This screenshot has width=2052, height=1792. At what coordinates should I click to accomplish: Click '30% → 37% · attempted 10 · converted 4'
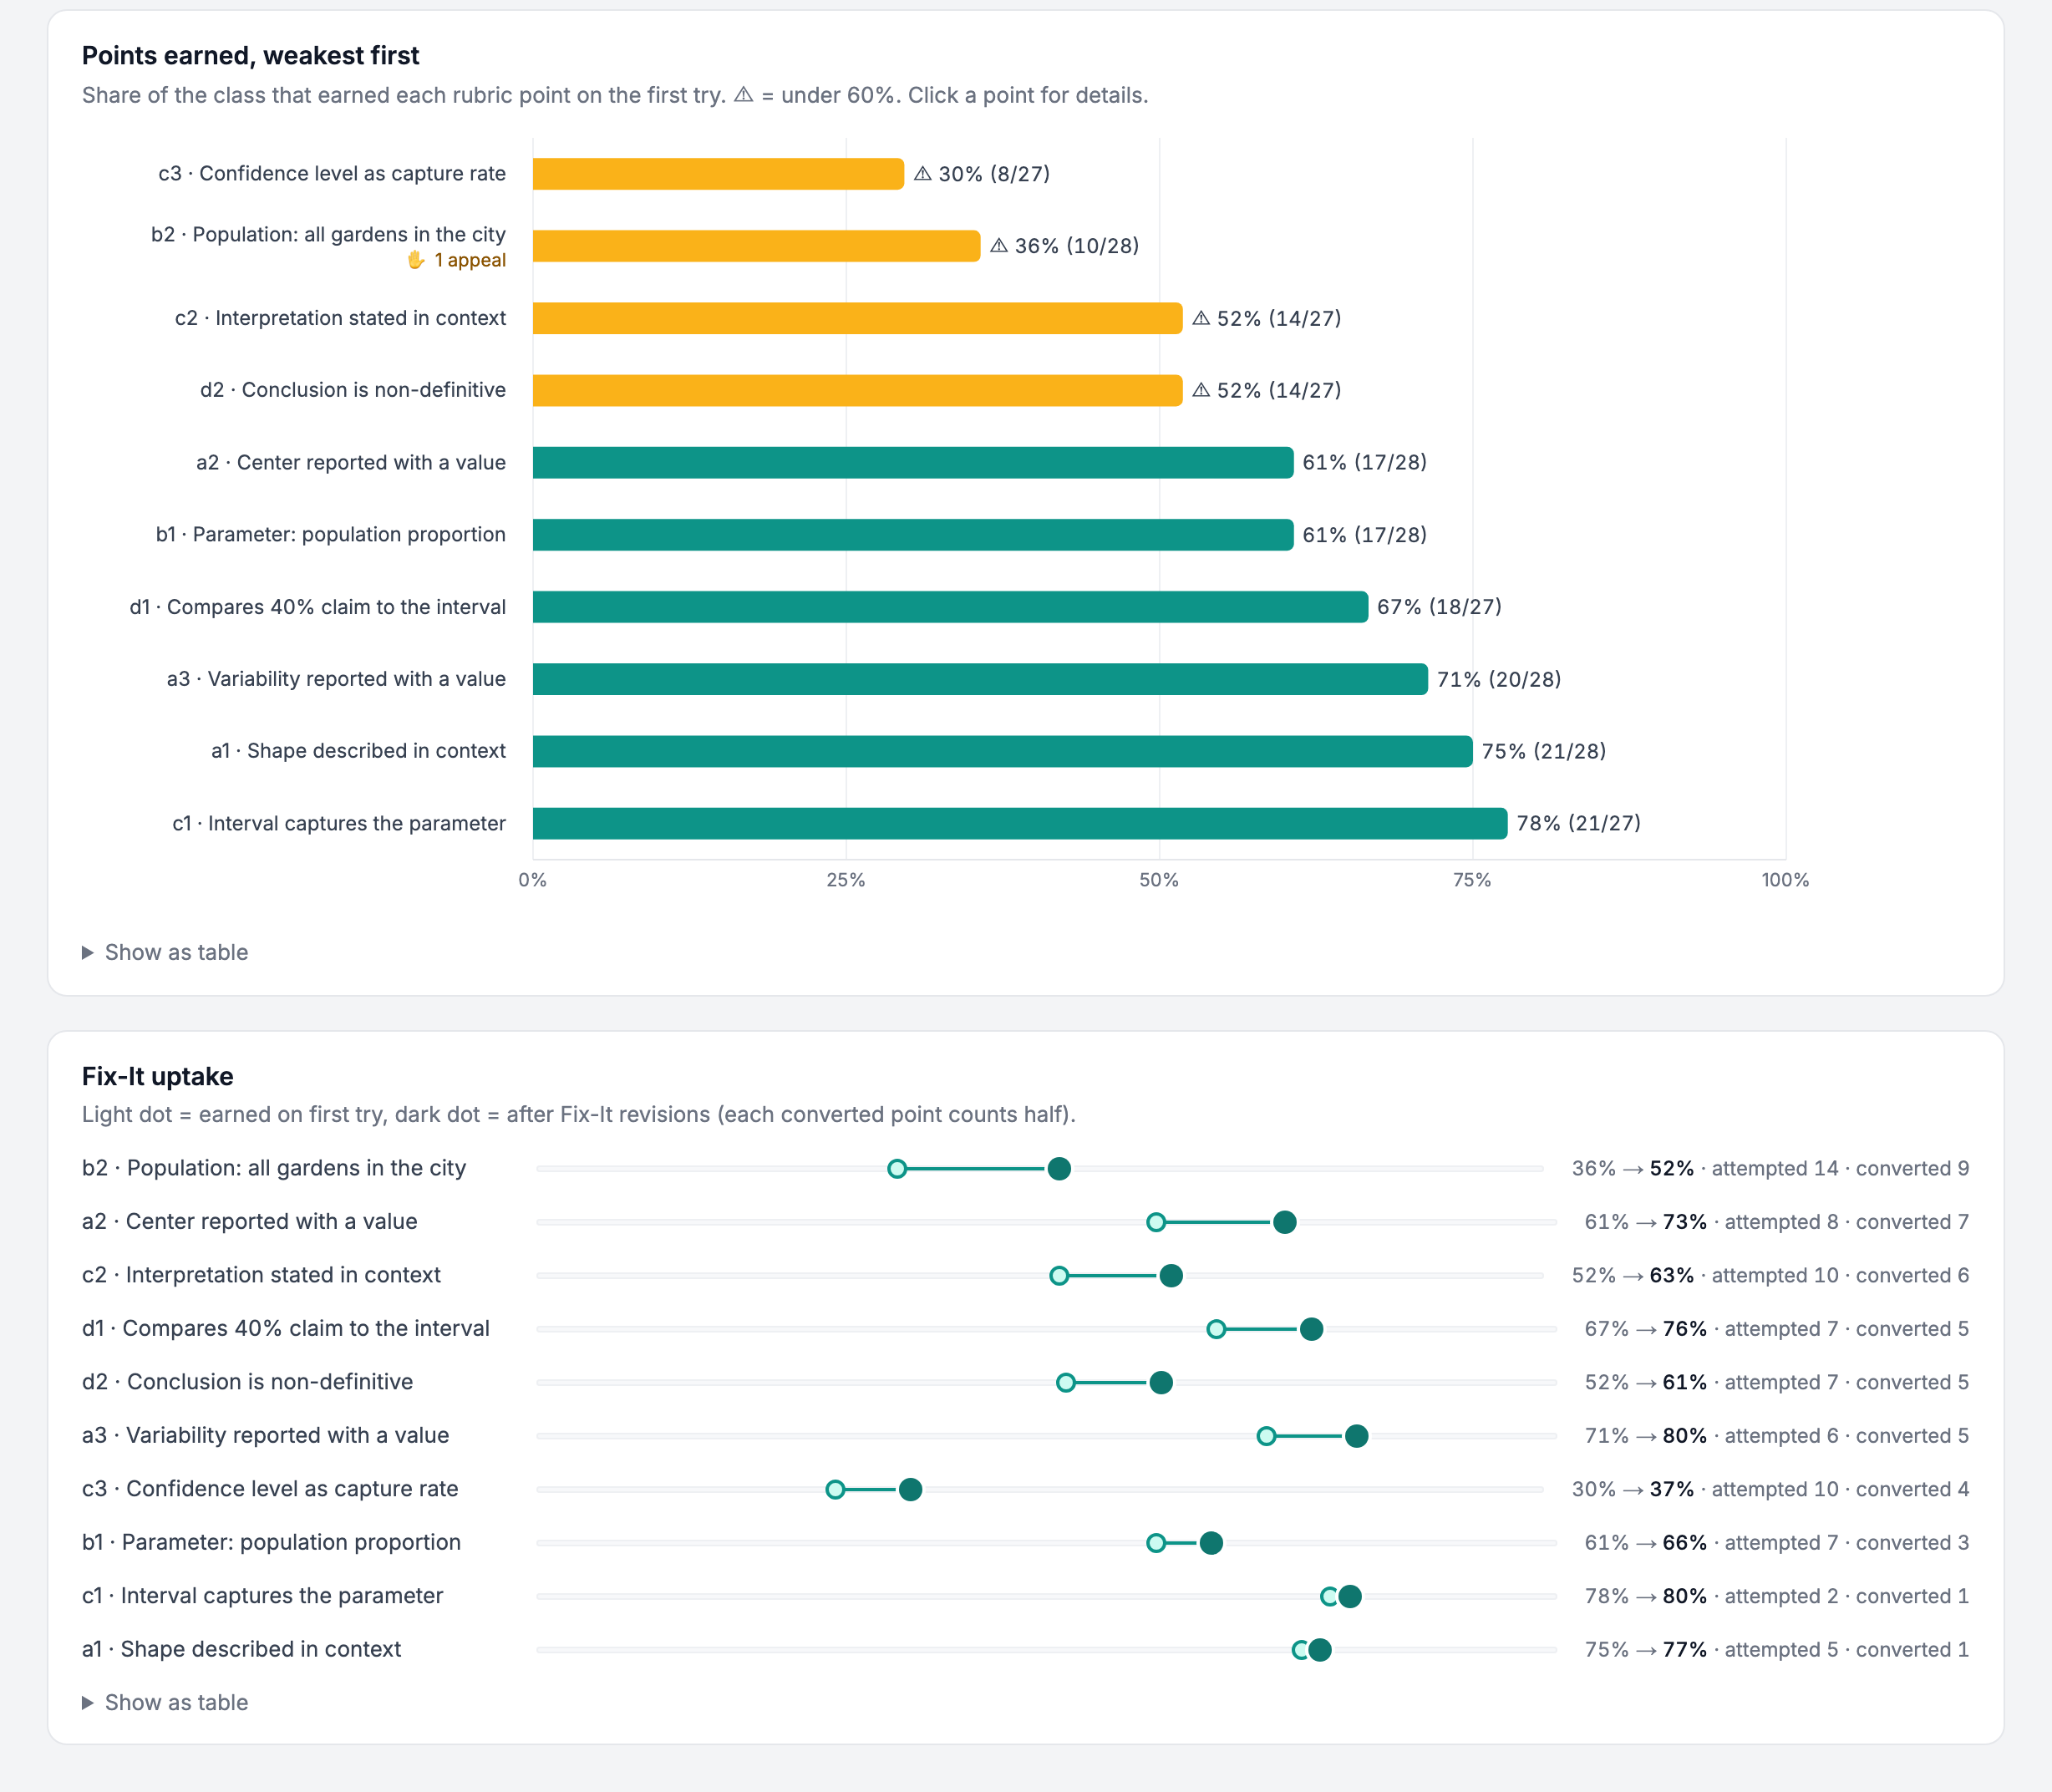click(1770, 1489)
